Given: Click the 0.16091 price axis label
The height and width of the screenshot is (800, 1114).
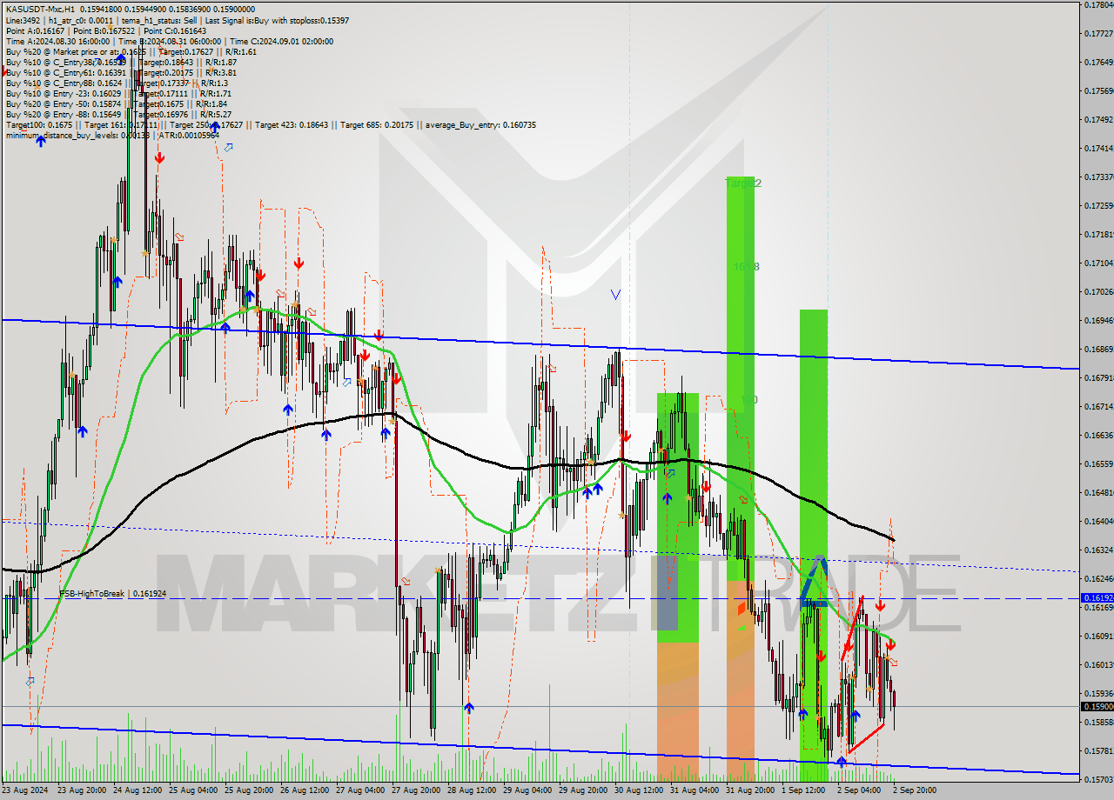Looking at the screenshot, I should tap(1098, 637).
